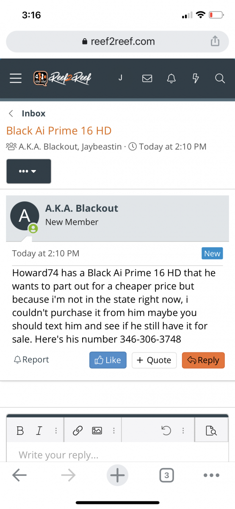Check the bell alerts icon
The width and height of the screenshot is (235, 509).
[171, 78]
